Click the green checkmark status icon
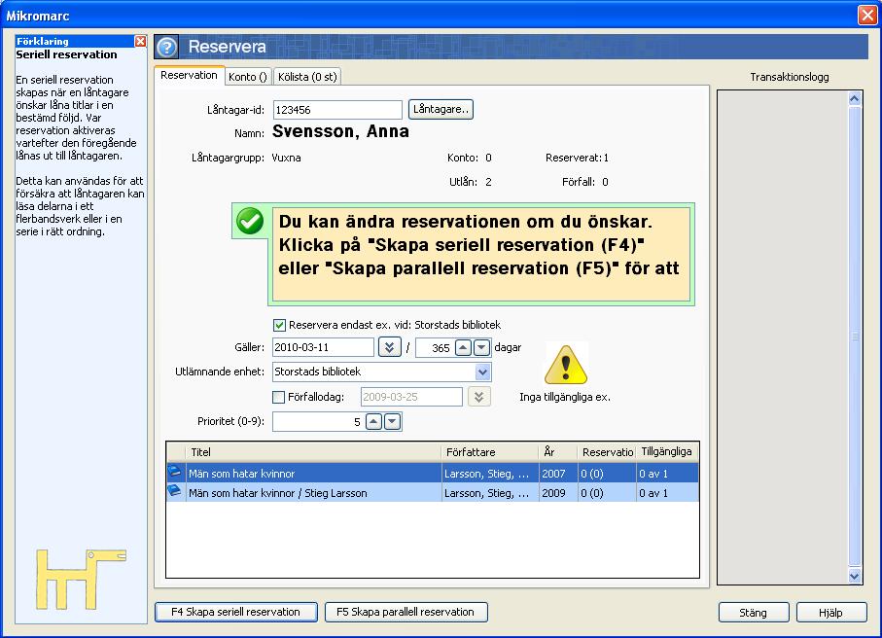Image resolution: width=882 pixels, height=638 pixels. tap(250, 221)
